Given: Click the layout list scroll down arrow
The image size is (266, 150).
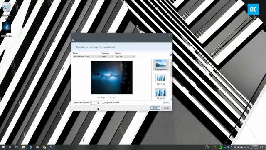Looking at the screenshot, I should [x=171, y=99].
